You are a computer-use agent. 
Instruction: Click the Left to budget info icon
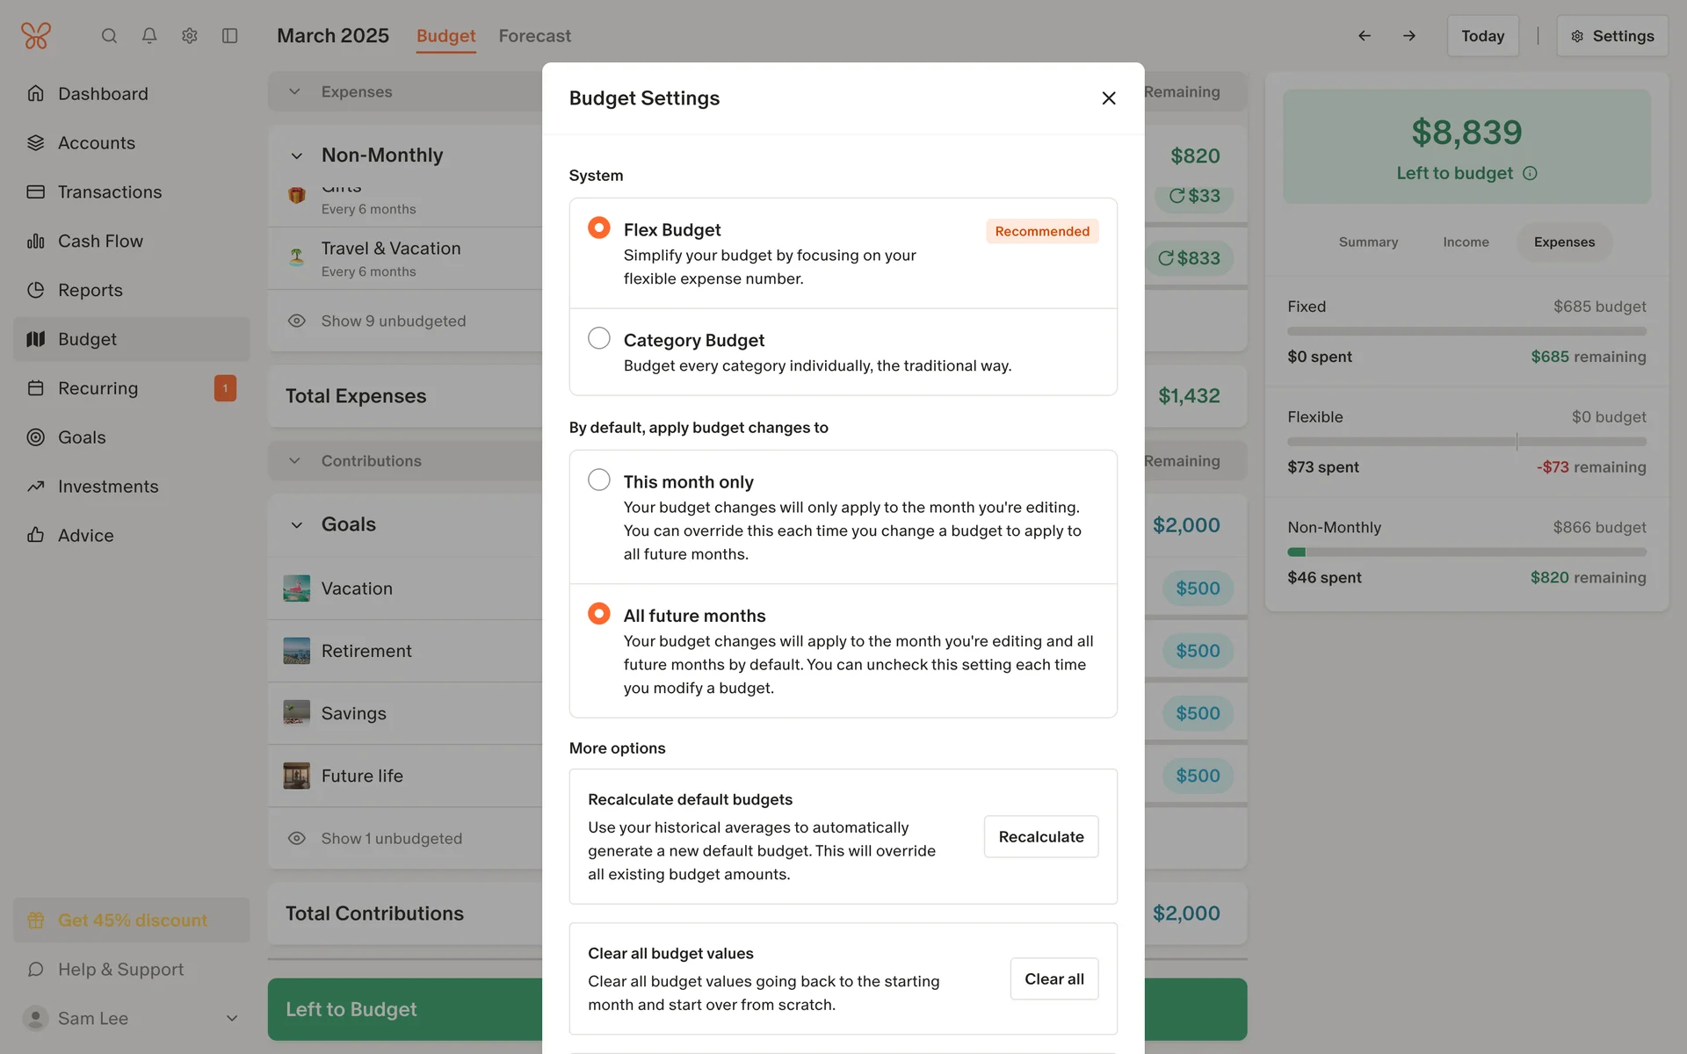(1530, 174)
